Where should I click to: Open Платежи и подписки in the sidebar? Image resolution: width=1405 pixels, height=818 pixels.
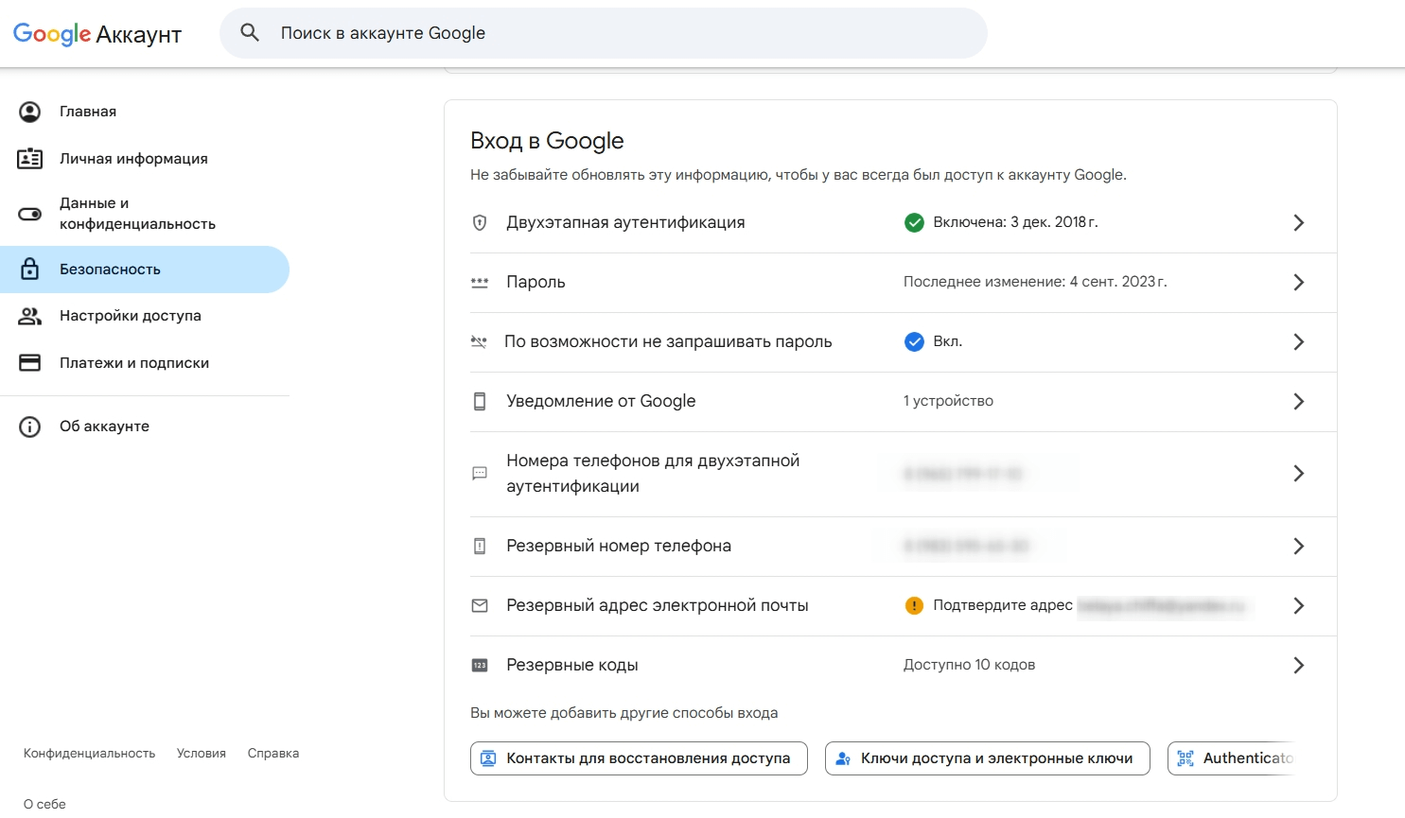[x=134, y=363]
